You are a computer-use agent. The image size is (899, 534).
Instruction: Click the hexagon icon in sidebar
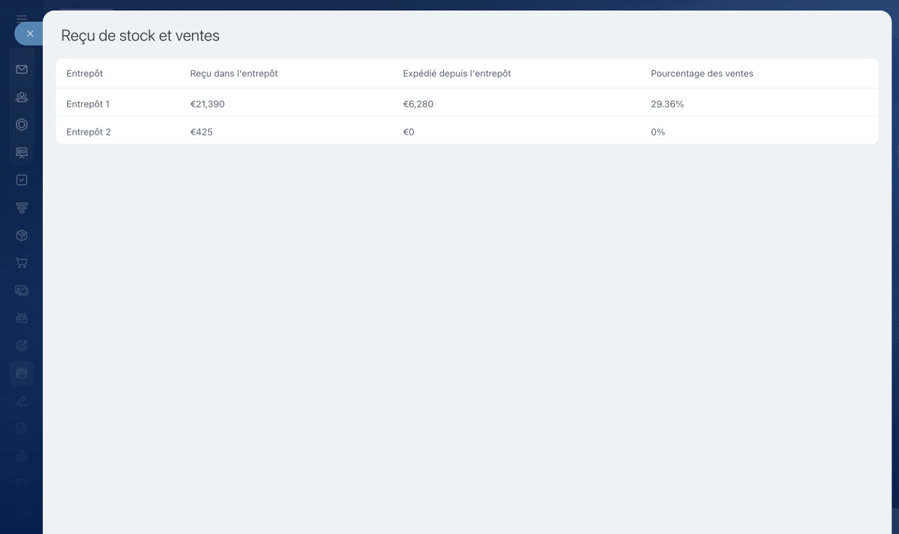click(22, 125)
